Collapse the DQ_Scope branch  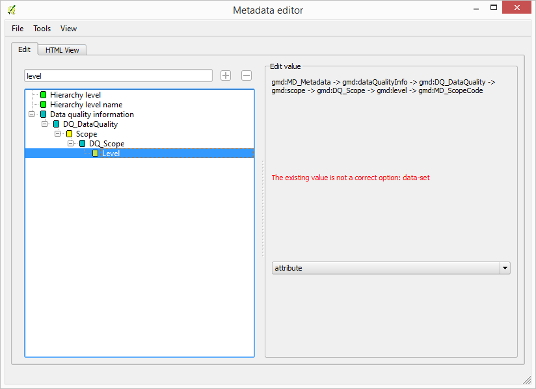[70, 144]
